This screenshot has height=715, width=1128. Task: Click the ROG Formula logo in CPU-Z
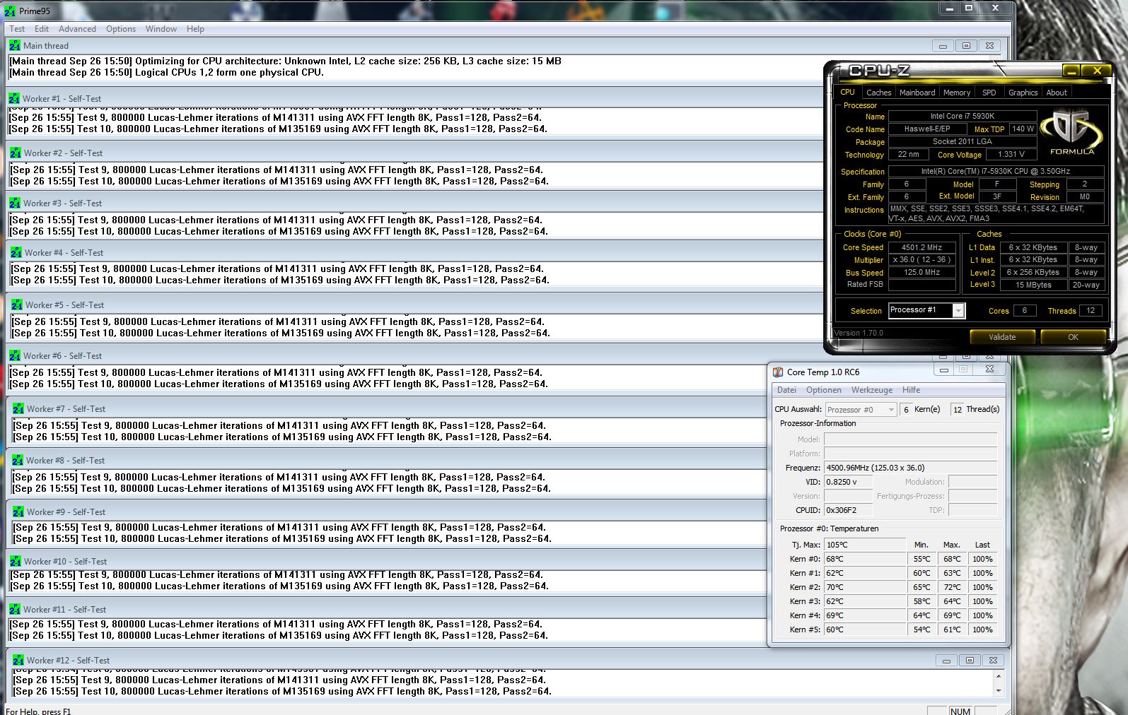[1071, 133]
